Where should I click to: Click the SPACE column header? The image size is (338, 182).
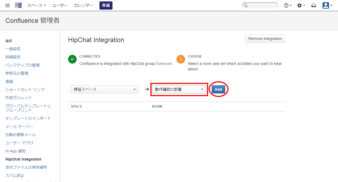click(76, 106)
